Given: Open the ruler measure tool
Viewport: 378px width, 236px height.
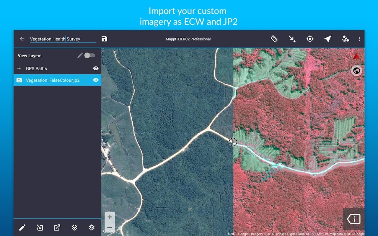Looking at the screenshot, I should (x=274, y=39).
